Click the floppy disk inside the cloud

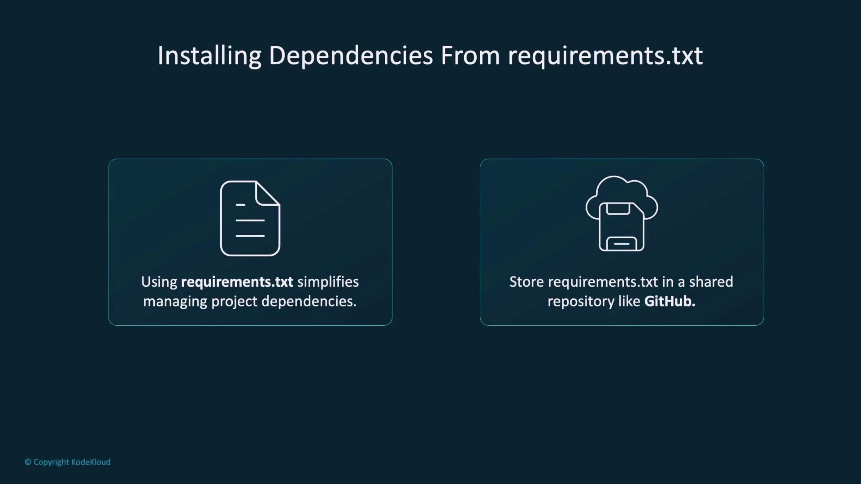(622, 228)
